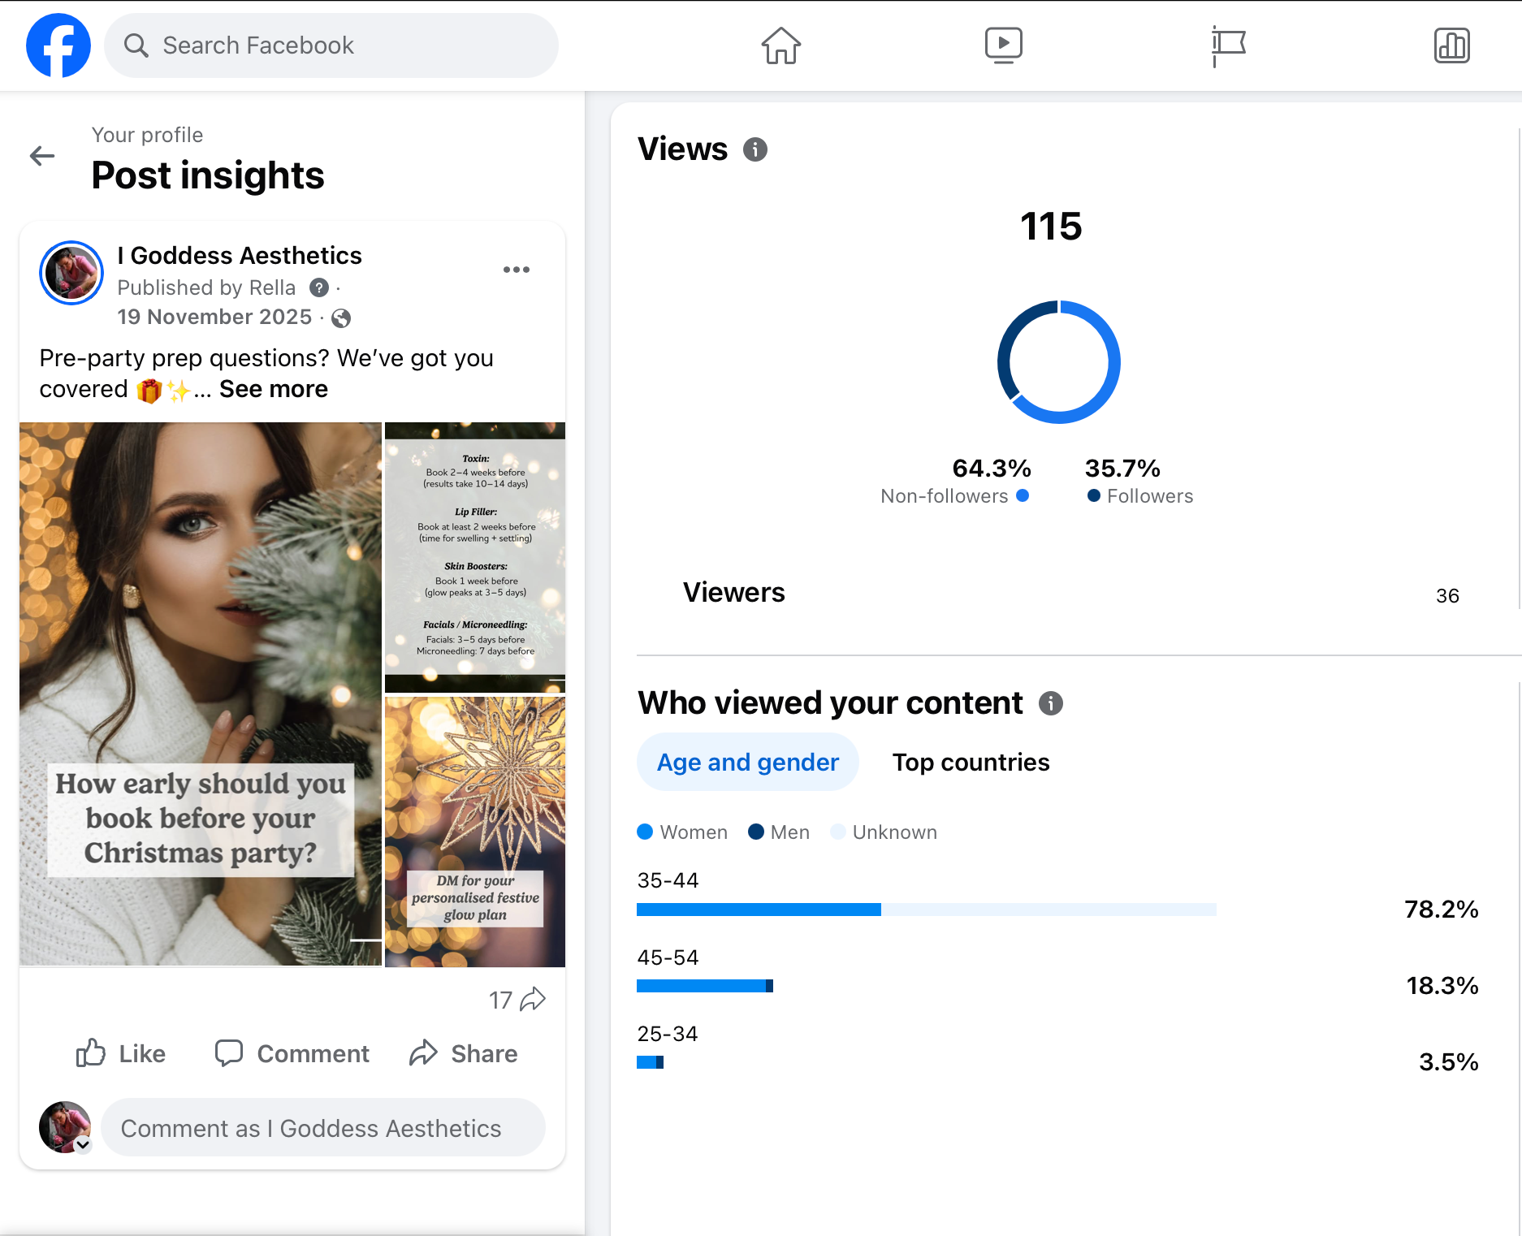Open the Insights chart icon

pos(1451,45)
